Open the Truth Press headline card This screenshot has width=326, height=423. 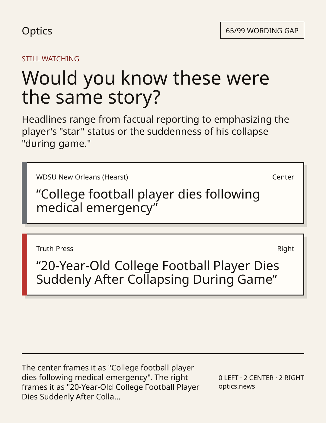(x=163, y=265)
